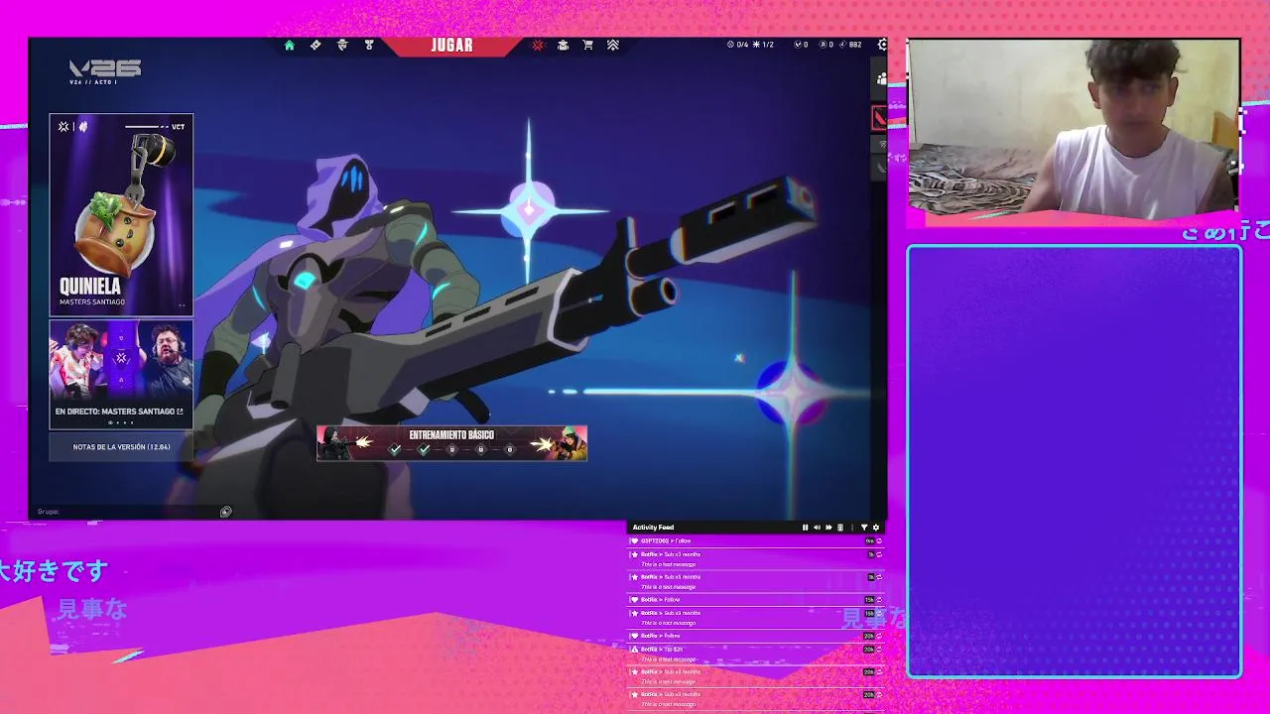This screenshot has height=714, width=1270.
Task: Open the Premier chevrons icon
Action: pos(613,45)
